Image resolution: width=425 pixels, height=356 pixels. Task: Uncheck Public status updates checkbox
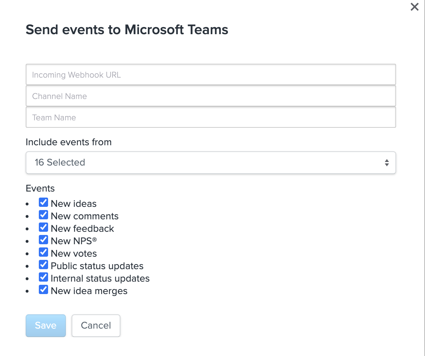(43, 265)
